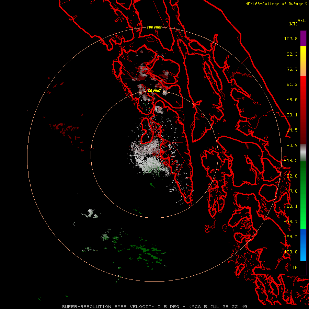This screenshot has width=309, height=309.
Task: Select the 61.2 legend value
Action: pyautogui.click(x=292, y=84)
